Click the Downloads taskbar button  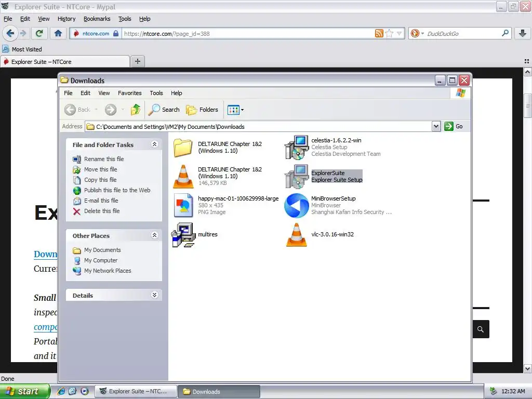[219, 391]
